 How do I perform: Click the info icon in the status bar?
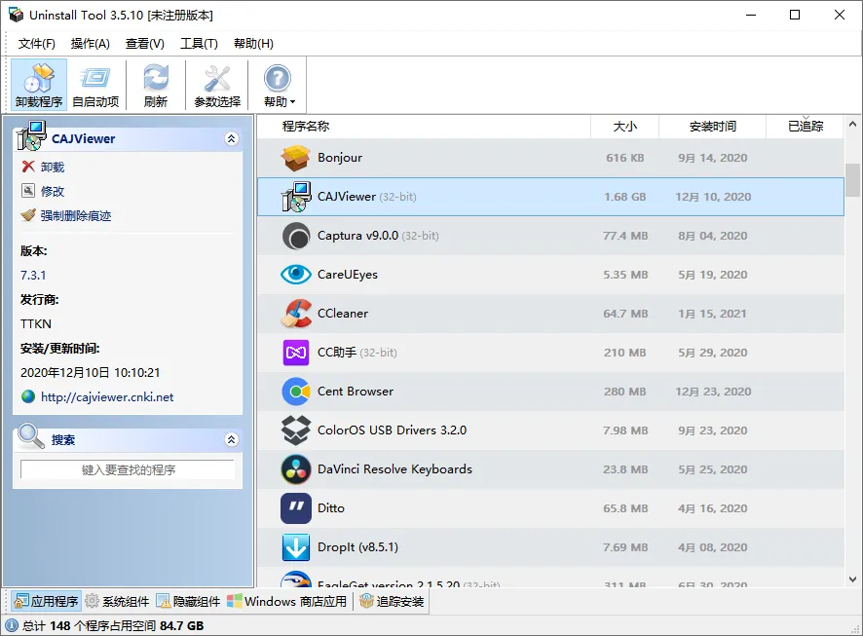click(11, 625)
